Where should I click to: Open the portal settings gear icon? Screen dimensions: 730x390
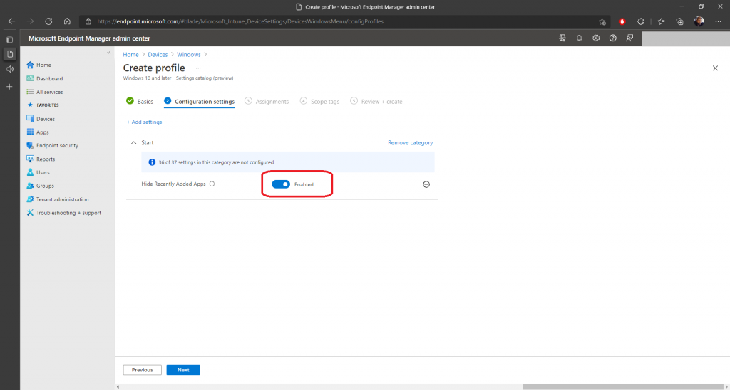596,38
